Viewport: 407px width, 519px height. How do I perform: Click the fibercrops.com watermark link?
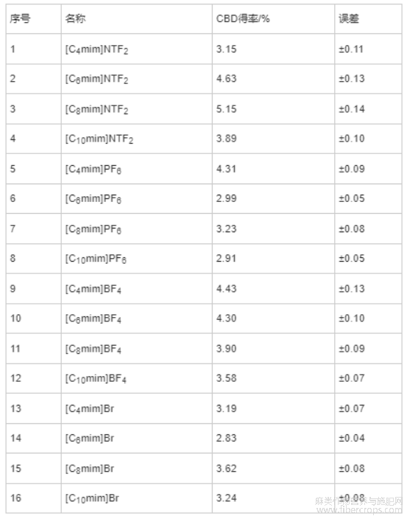(359, 510)
